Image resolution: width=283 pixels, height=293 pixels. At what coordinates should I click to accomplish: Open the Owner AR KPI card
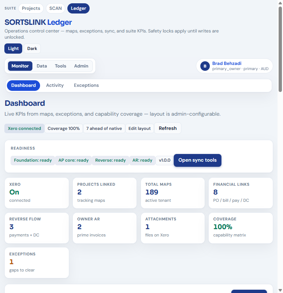(x=105, y=228)
